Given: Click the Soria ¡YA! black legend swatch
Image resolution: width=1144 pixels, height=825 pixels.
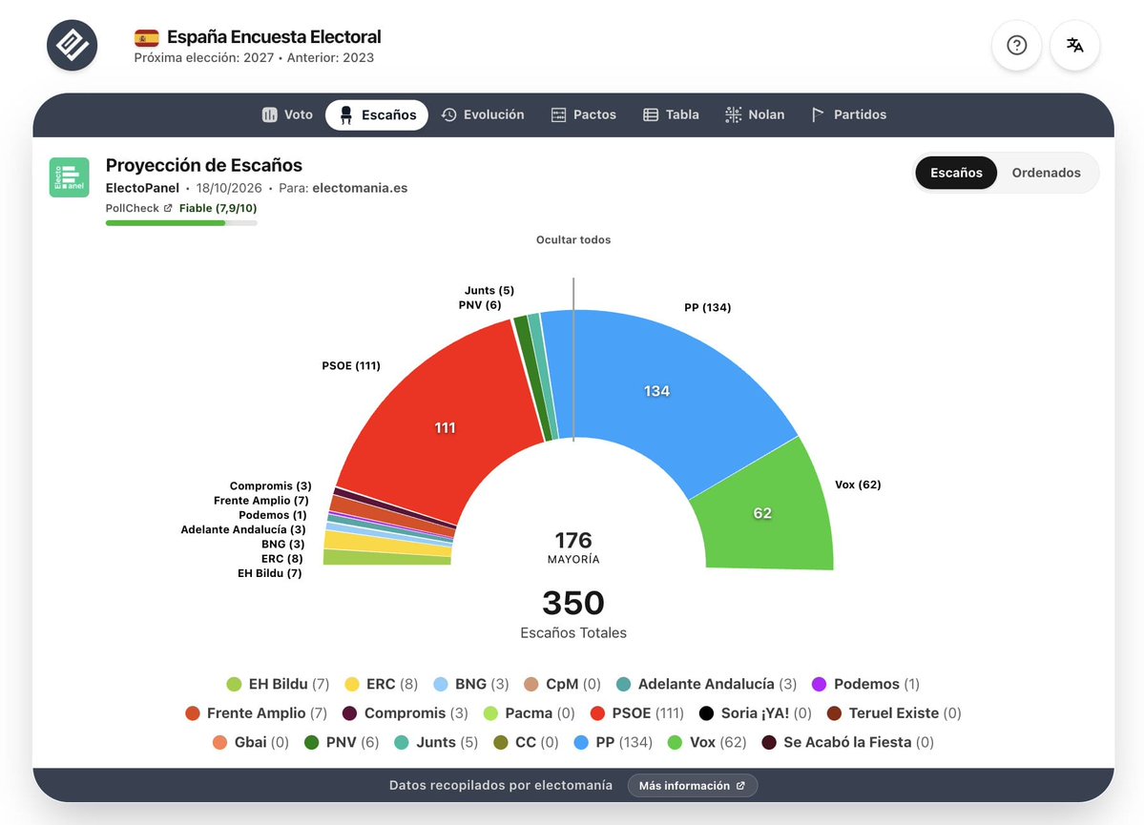Looking at the screenshot, I should 706,713.
